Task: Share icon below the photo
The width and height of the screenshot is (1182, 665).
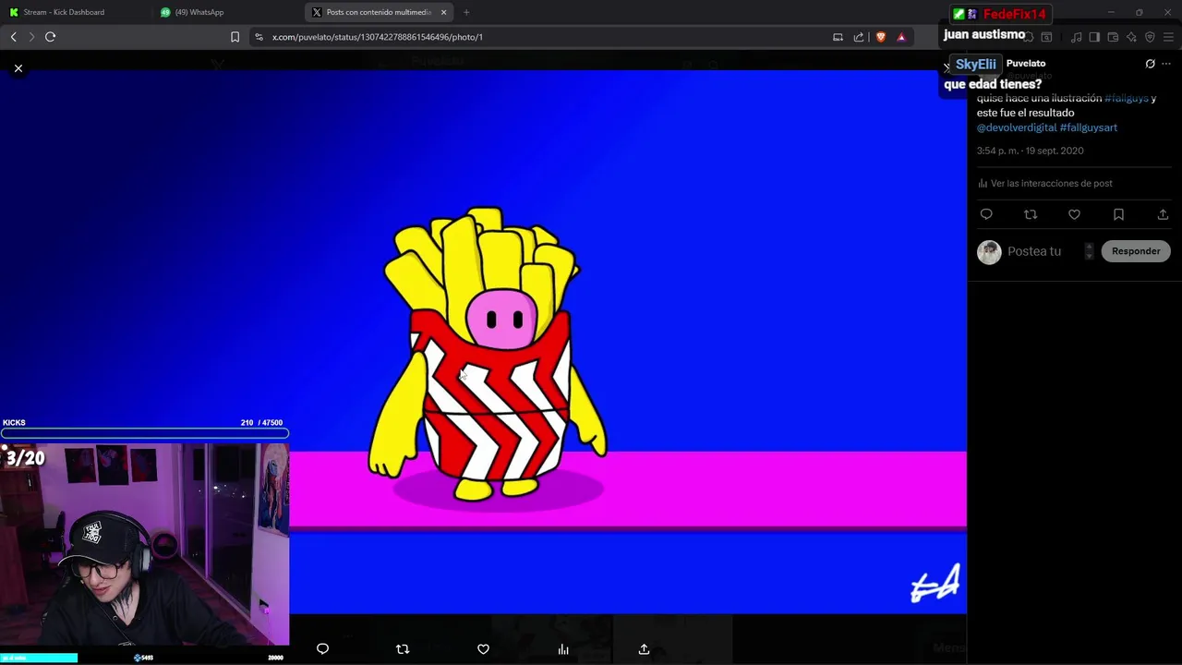Action: [x=644, y=649]
